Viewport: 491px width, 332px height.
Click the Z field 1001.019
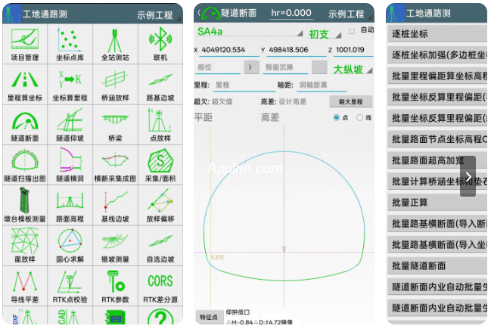pos(353,50)
